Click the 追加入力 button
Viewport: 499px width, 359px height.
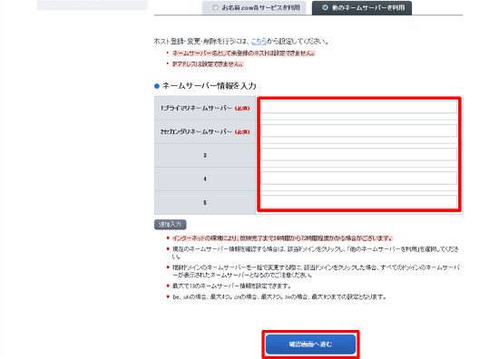pos(171,225)
